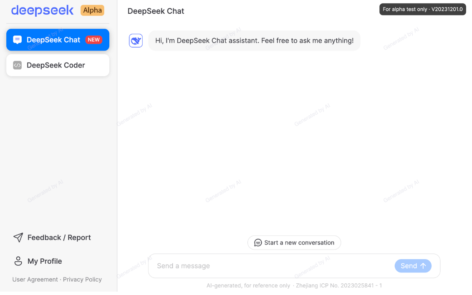
Task: Switch to DeepSeek Coder tab
Action: point(58,65)
